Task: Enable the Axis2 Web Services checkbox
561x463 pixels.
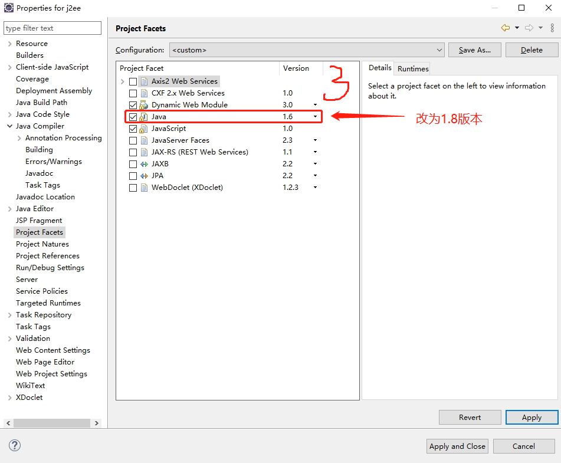Action: [x=133, y=81]
